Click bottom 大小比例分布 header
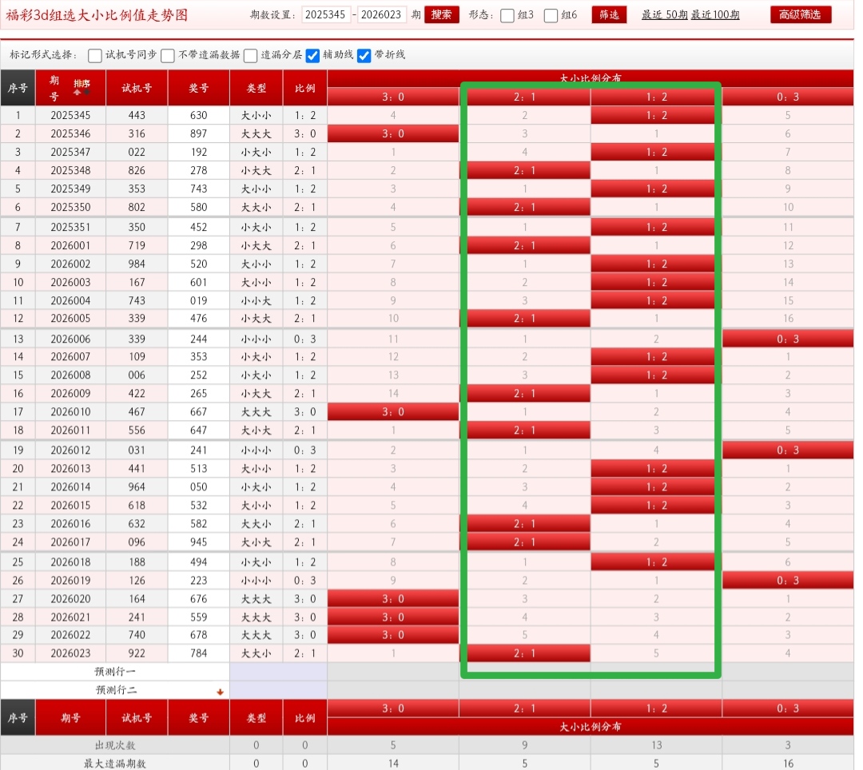The width and height of the screenshot is (863, 770). 590,727
